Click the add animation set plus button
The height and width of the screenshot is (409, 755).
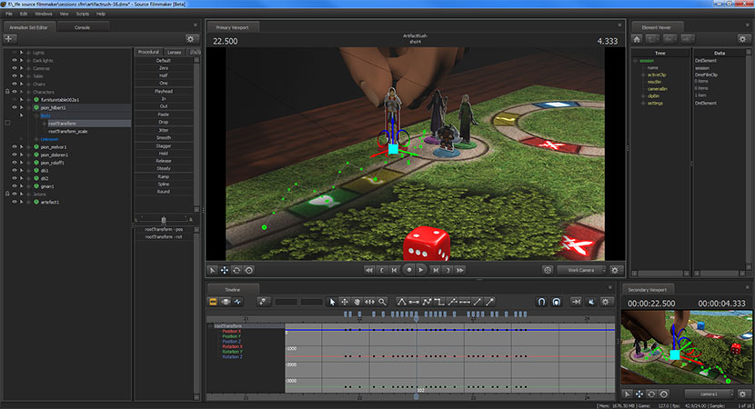tap(10, 38)
